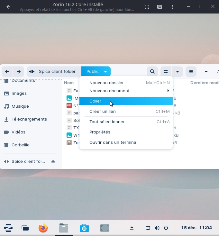Open the view options dropdown arrow
Viewport: 219px width, 236px height.
click(x=177, y=72)
